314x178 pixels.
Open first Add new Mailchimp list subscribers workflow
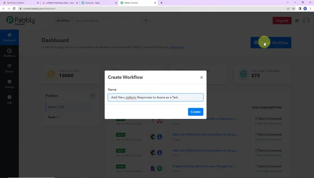point(205,135)
